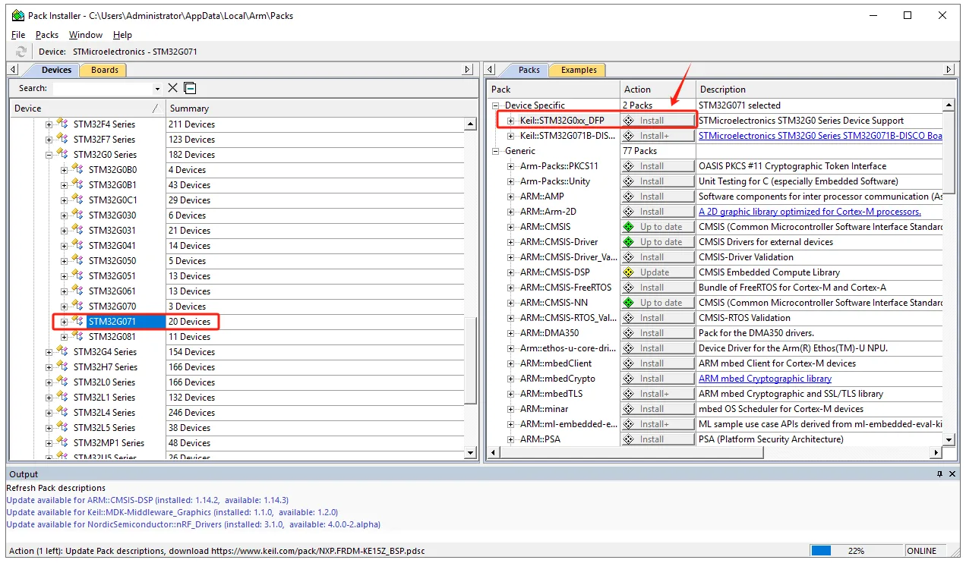Open the Arm-2D graphic library link
The width and height of the screenshot is (966, 563).
(x=810, y=212)
